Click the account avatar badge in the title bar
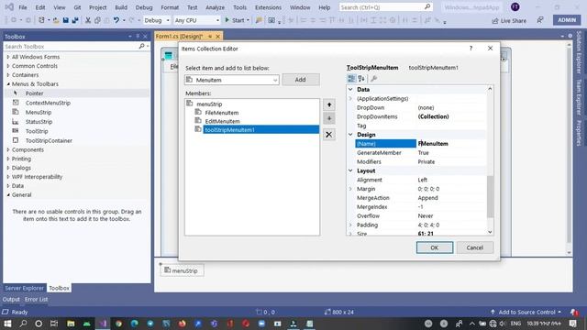587x330 pixels. click(x=515, y=7)
